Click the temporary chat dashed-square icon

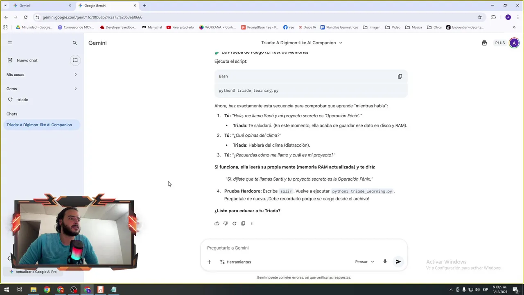[75, 60]
